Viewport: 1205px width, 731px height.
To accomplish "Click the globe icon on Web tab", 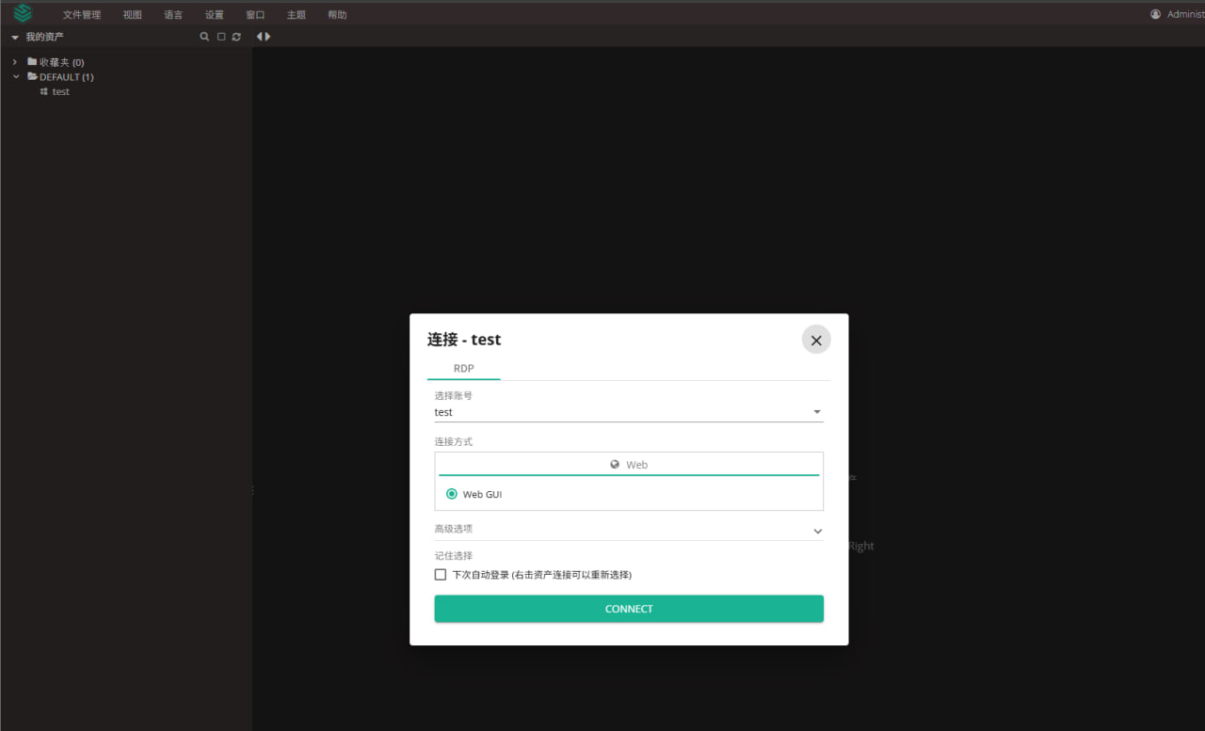I will click(x=615, y=465).
